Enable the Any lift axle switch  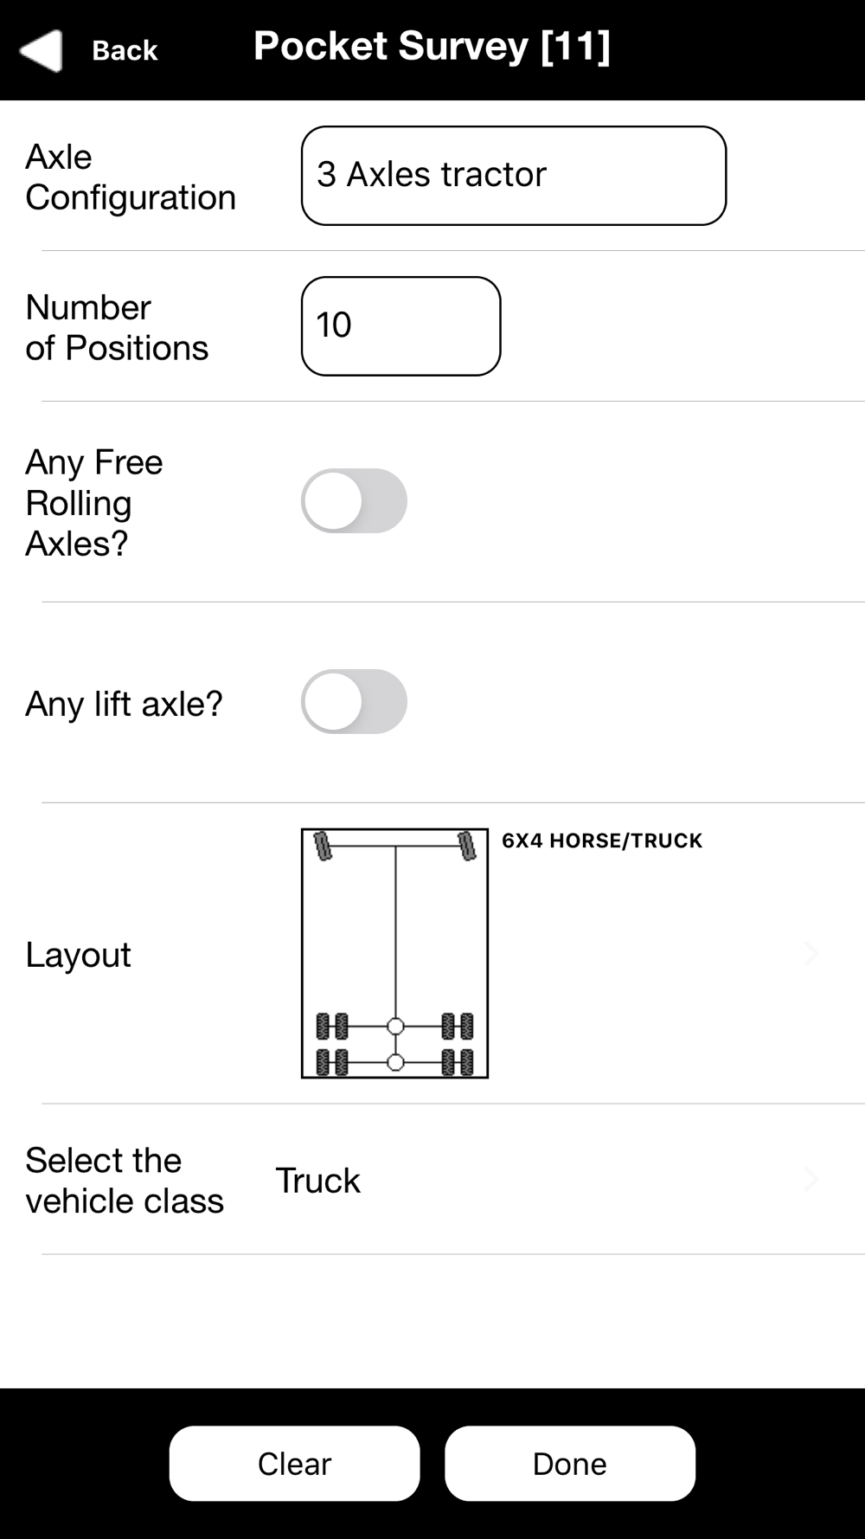[x=354, y=702]
